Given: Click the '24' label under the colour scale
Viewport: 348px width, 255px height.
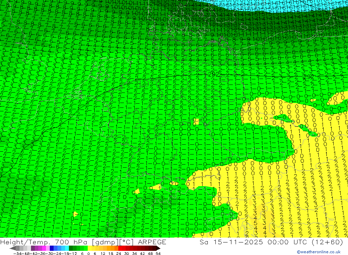Looking at the screenshot, I should pyautogui.click(x=119, y=254).
